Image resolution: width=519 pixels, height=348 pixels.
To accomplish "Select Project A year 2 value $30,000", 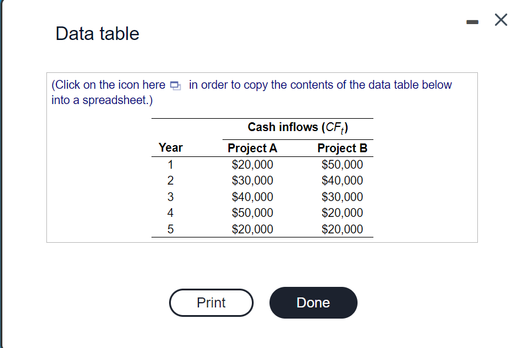I will [252, 180].
